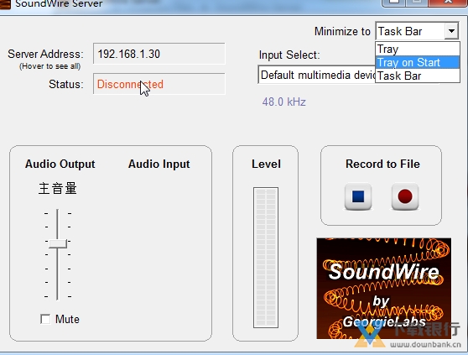This screenshot has width=468, height=355.
Task: Click the Audio Input heading
Action: 159,164
